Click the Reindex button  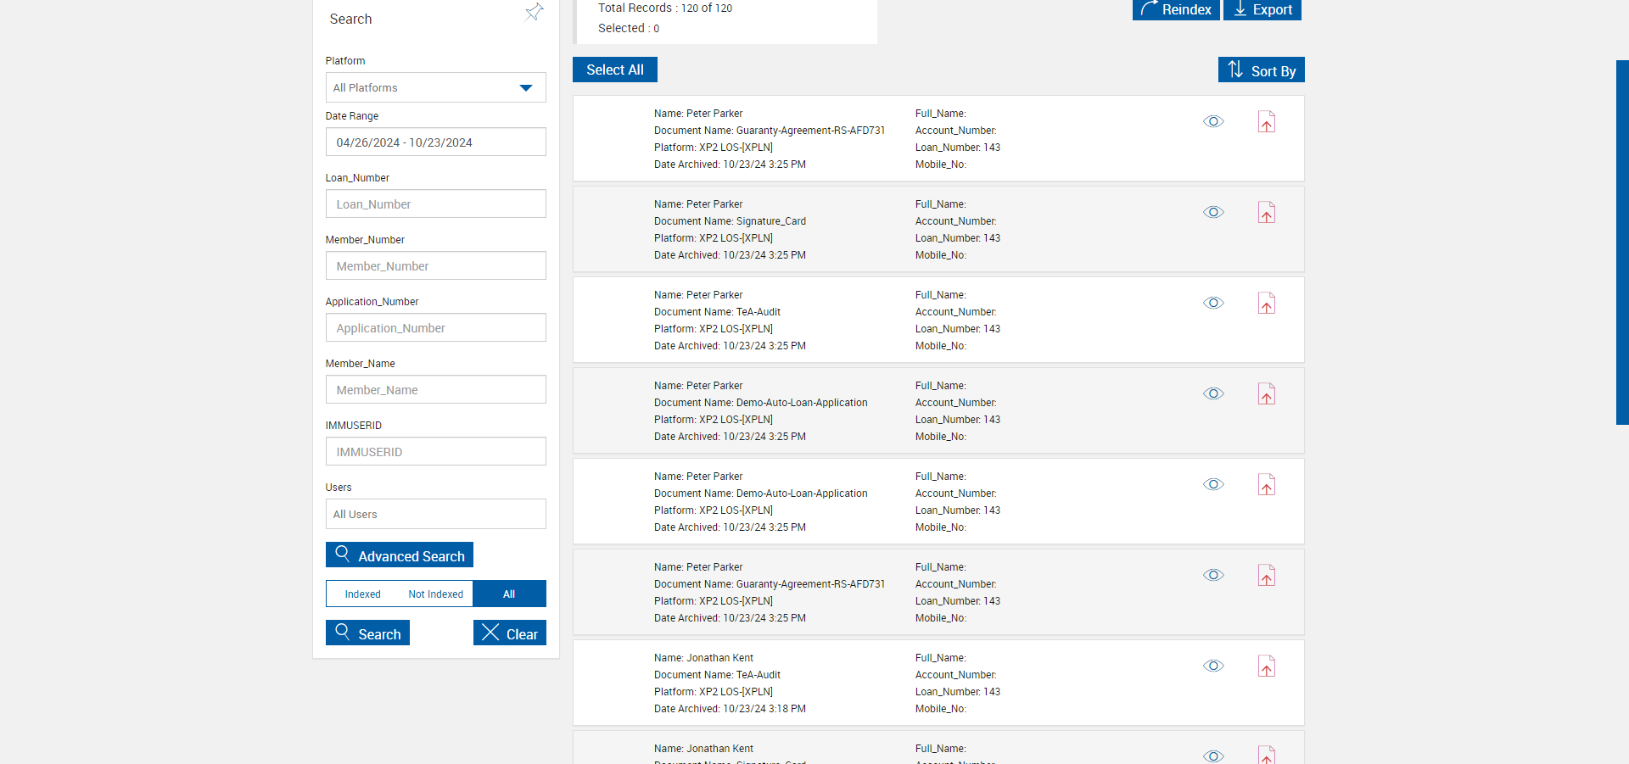pos(1176,9)
